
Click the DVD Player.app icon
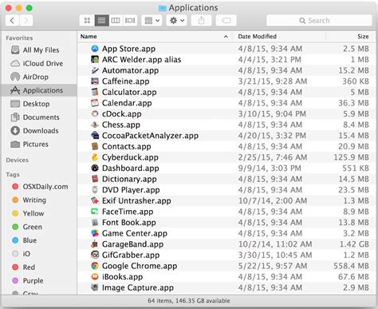[x=95, y=190]
